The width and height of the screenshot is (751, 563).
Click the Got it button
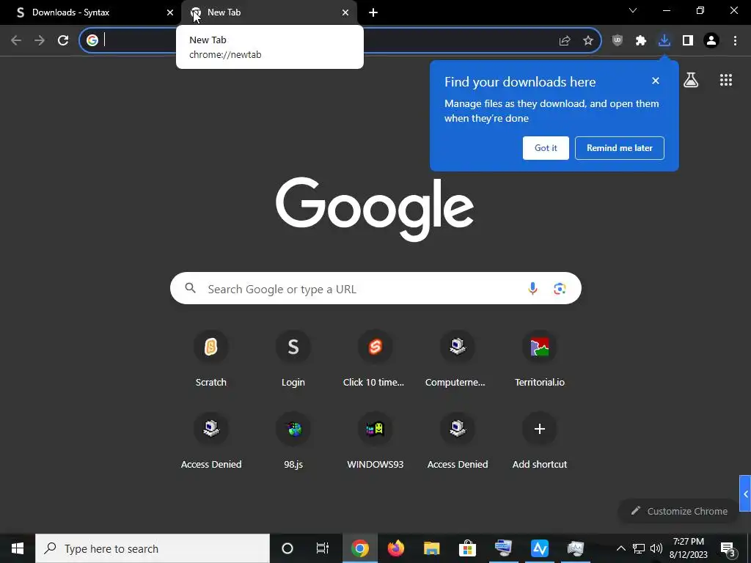point(546,148)
